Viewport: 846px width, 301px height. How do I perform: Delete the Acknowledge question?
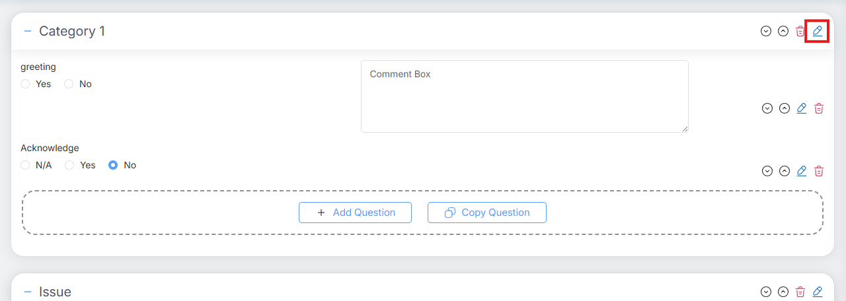coord(819,171)
